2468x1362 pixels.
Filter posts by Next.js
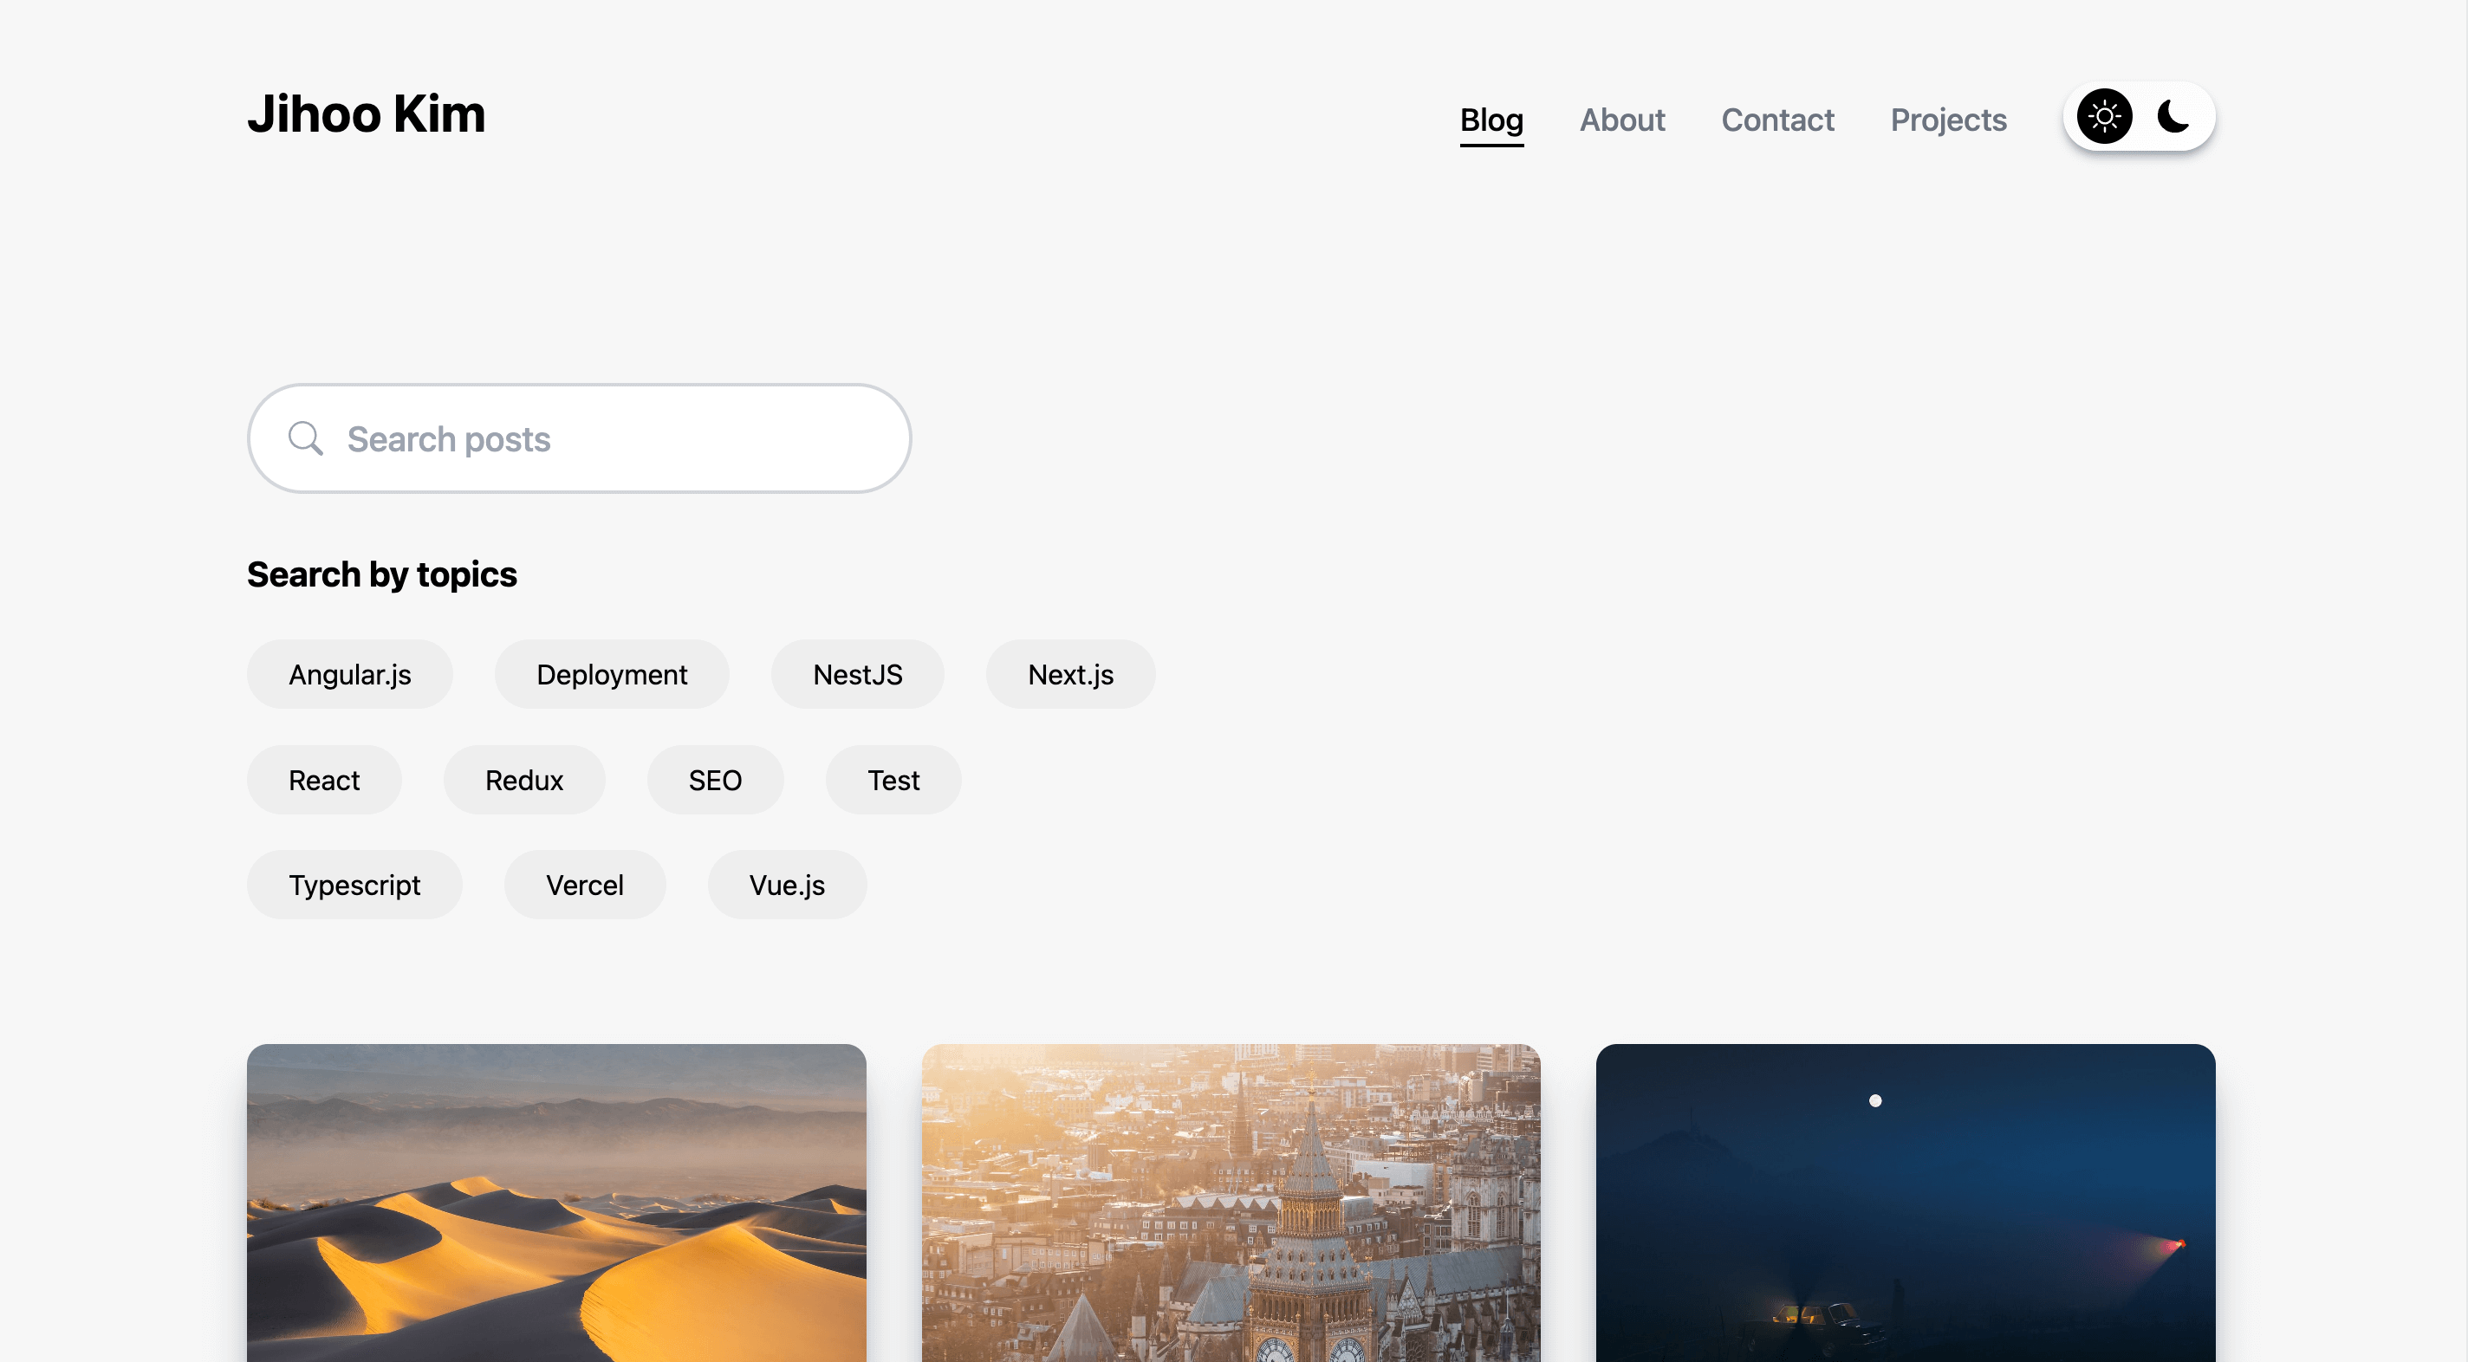(1069, 674)
